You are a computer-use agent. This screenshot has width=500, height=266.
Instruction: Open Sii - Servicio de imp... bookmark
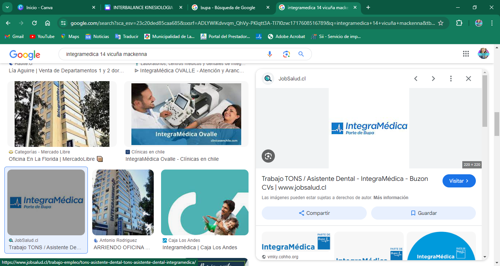336,37
